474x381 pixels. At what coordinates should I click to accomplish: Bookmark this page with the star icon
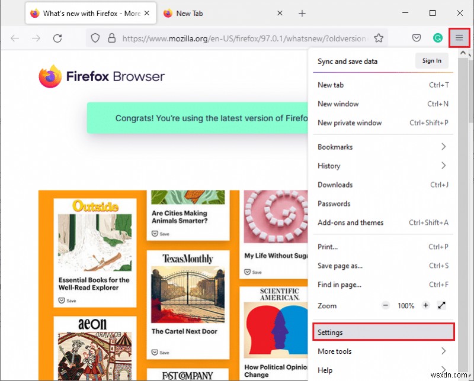point(379,37)
